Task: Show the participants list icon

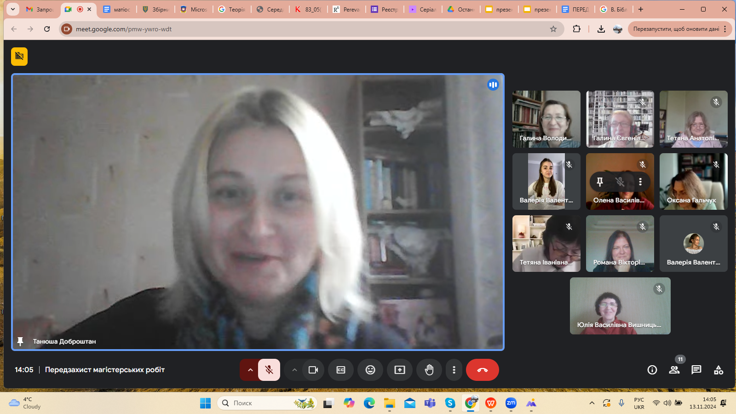Action: [674, 370]
